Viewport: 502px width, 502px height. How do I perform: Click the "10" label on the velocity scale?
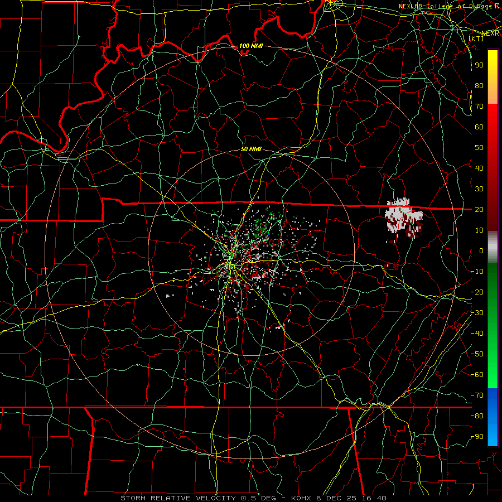click(479, 230)
